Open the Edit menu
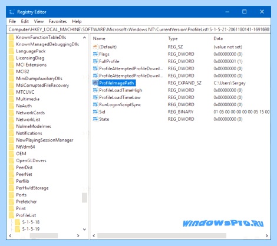The image size is (277, 246). pos(25,21)
